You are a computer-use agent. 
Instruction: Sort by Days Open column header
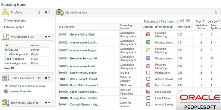click(184, 27)
